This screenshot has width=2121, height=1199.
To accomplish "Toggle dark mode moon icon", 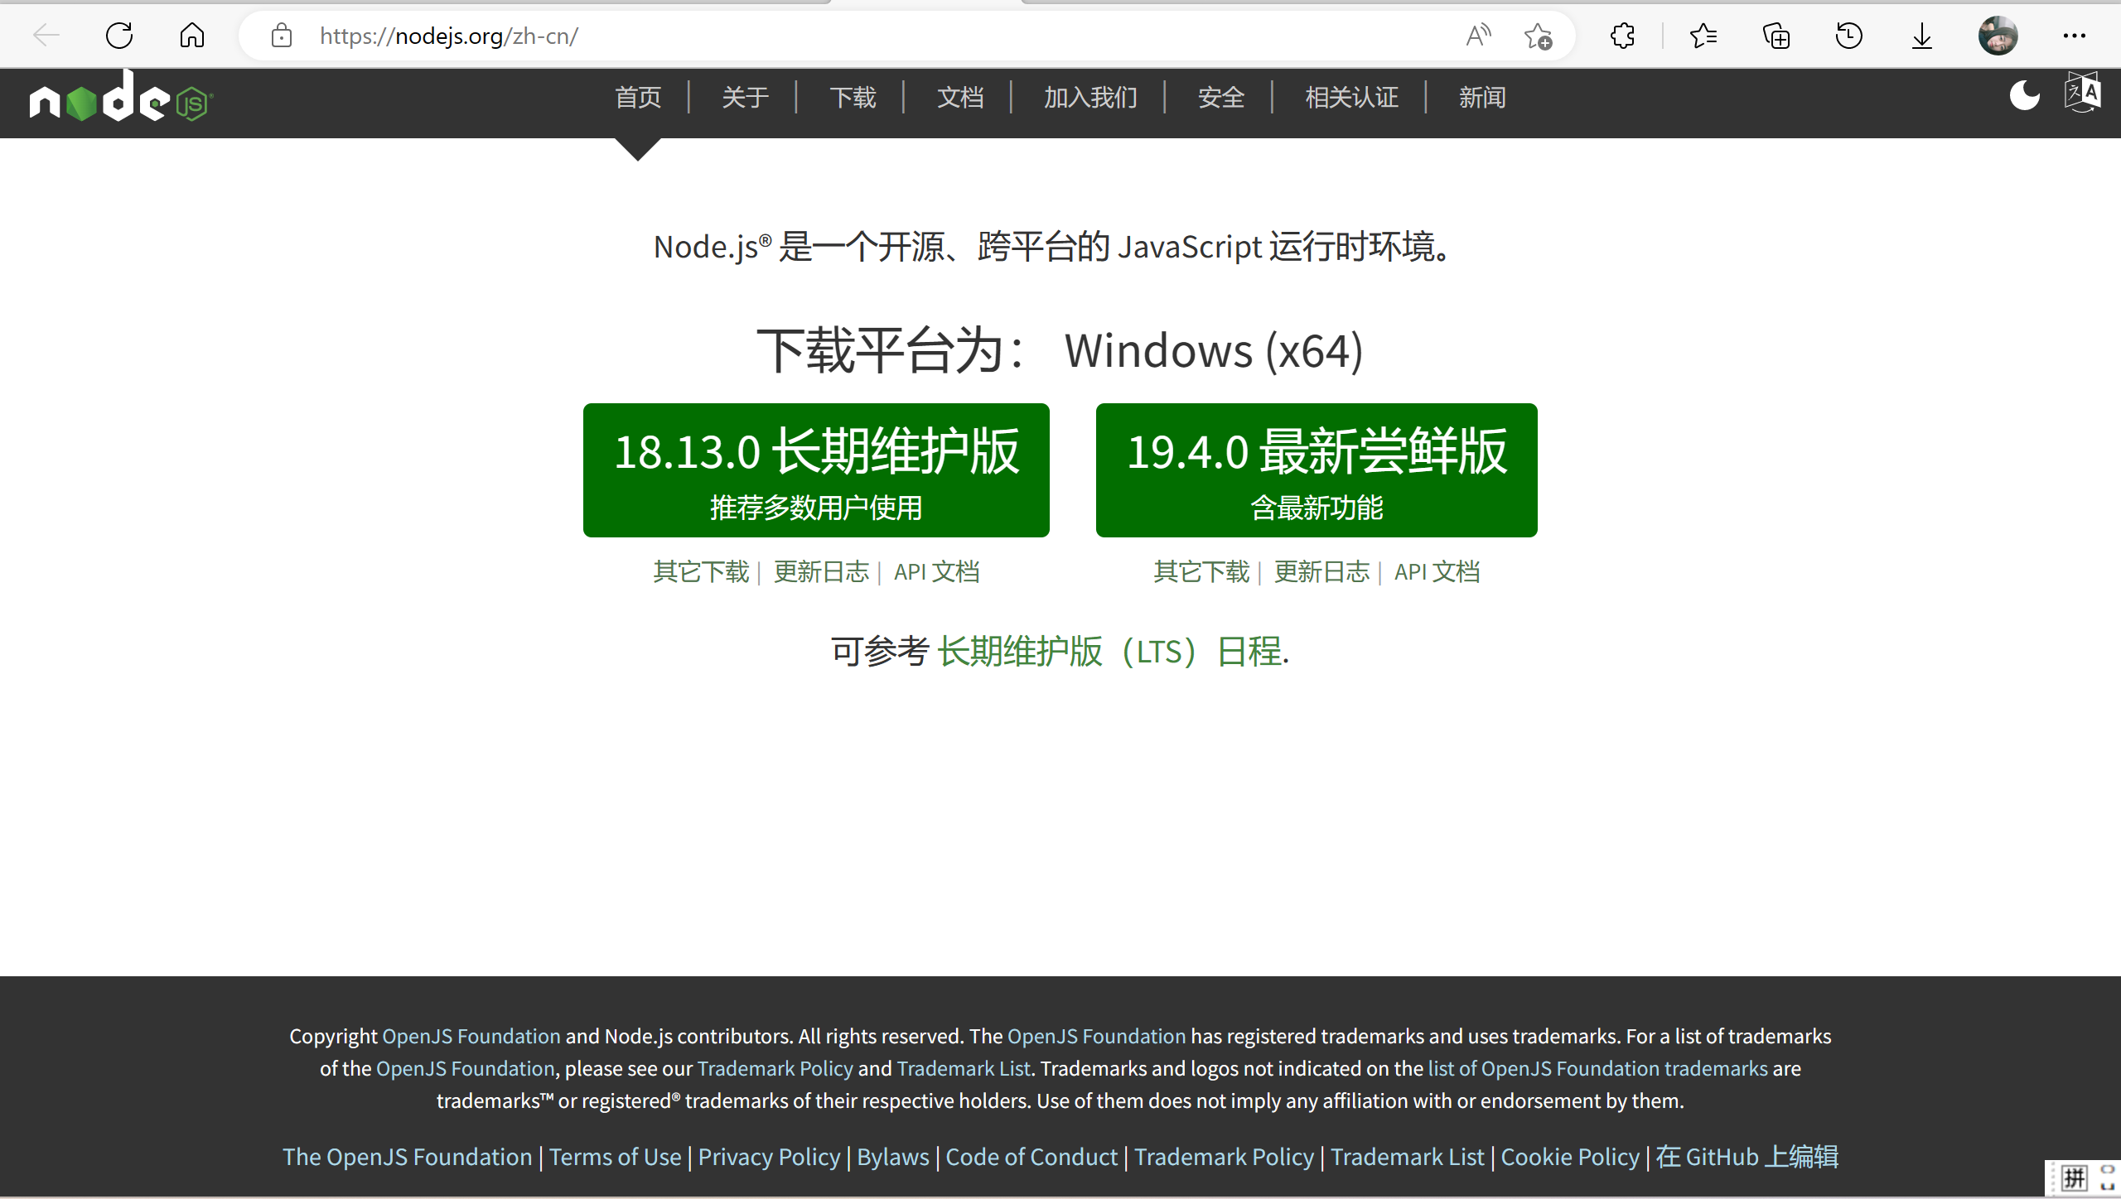I will (x=2024, y=95).
